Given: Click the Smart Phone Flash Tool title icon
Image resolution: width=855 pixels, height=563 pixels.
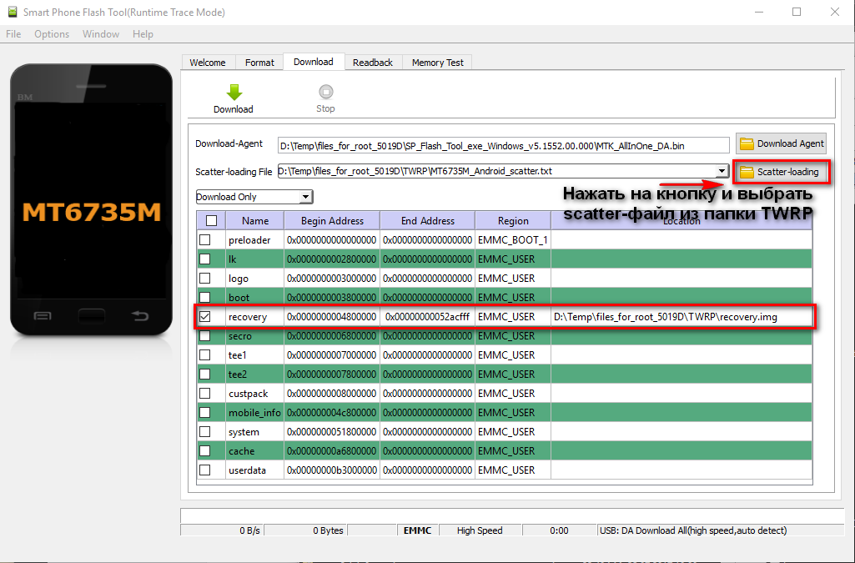Looking at the screenshot, I should (x=12, y=13).
